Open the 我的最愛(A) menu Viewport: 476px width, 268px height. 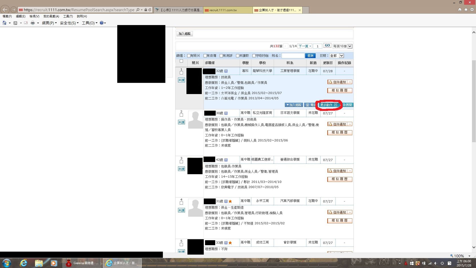51,16
